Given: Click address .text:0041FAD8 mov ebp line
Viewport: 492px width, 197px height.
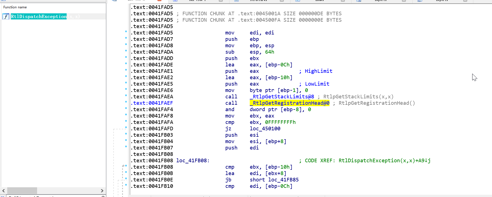Looking at the screenshot, I should click(152, 46).
